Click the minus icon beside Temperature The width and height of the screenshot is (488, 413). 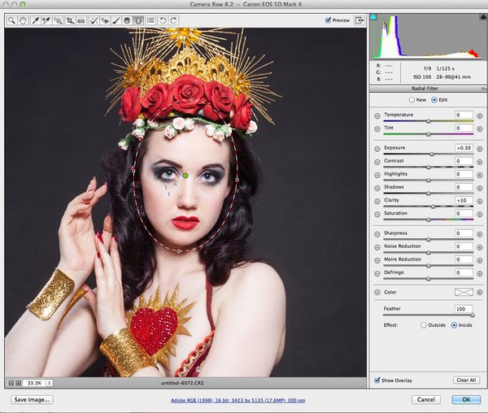point(377,115)
